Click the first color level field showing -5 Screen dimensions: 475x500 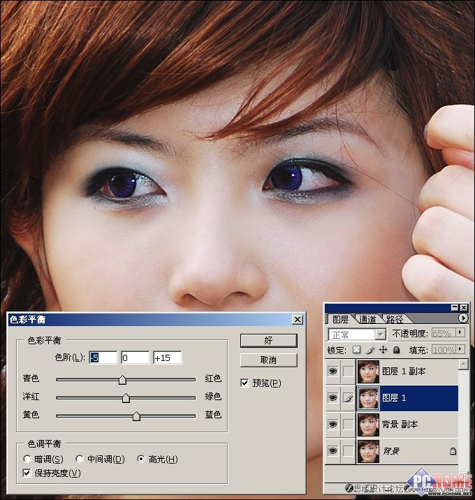tap(103, 358)
